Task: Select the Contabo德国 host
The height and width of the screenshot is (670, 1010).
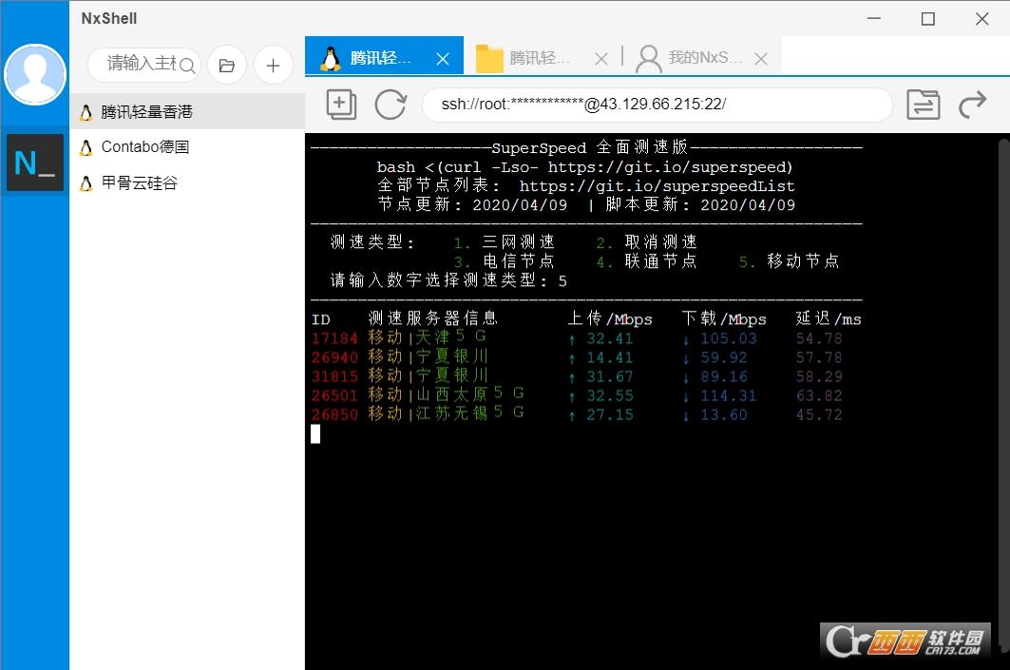Action: [187, 147]
